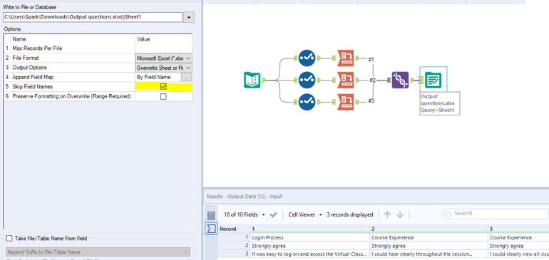Select the middle Transpose tool
The width and height of the screenshot is (549, 260).
[345, 80]
